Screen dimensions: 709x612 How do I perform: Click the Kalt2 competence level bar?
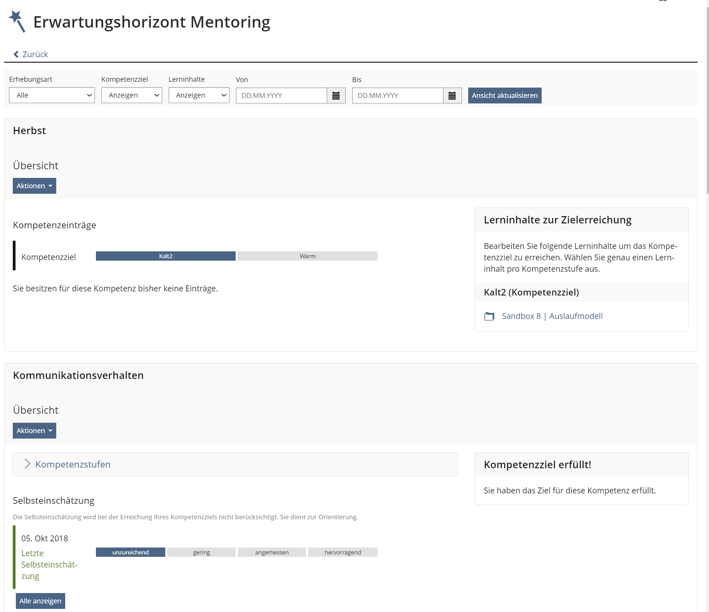point(166,256)
